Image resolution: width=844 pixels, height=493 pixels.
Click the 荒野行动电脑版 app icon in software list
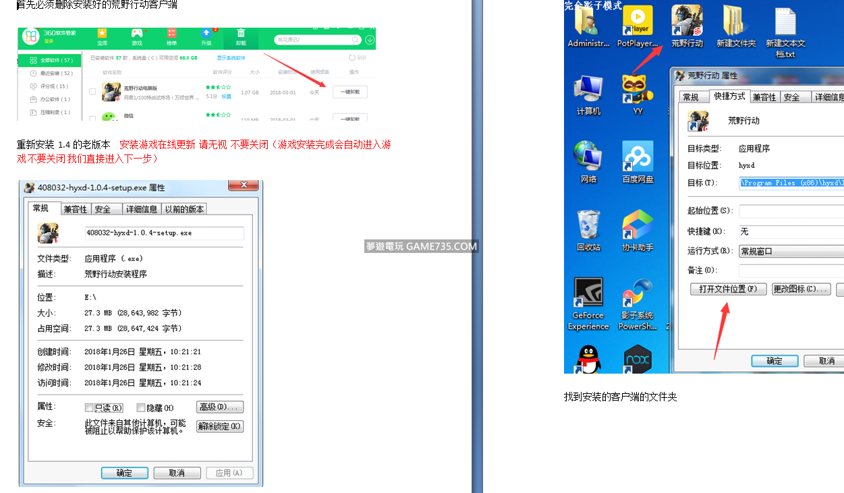click(x=111, y=91)
